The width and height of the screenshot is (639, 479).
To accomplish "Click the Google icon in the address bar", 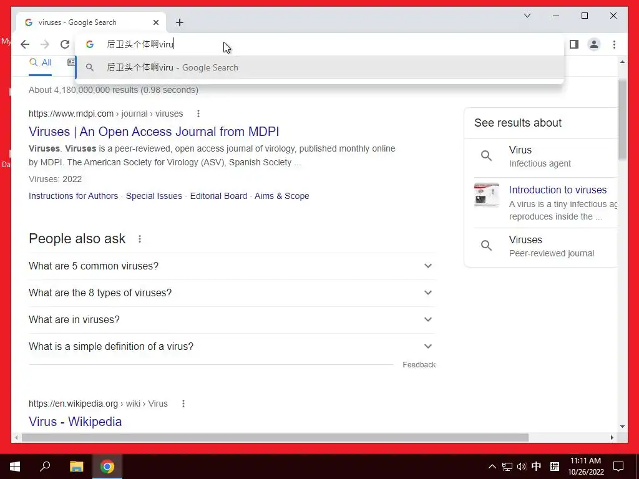I will (x=90, y=44).
